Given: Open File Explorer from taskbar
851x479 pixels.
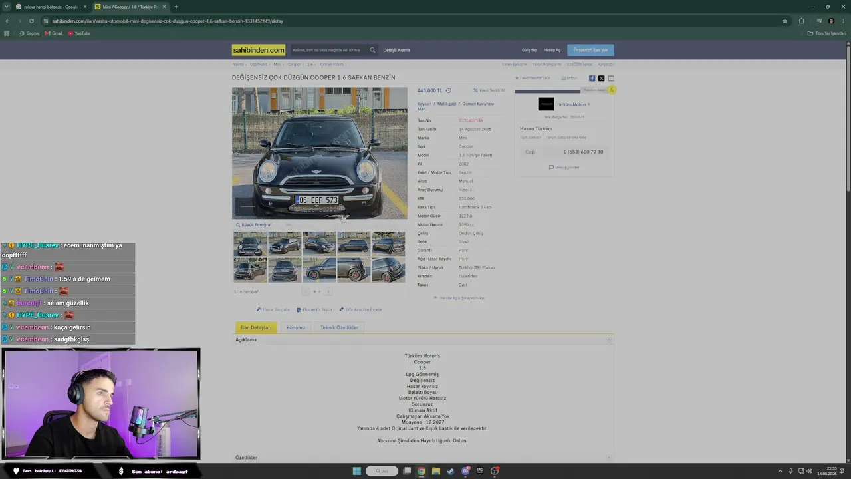Looking at the screenshot, I should pyautogui.click(x=436, y=471).
